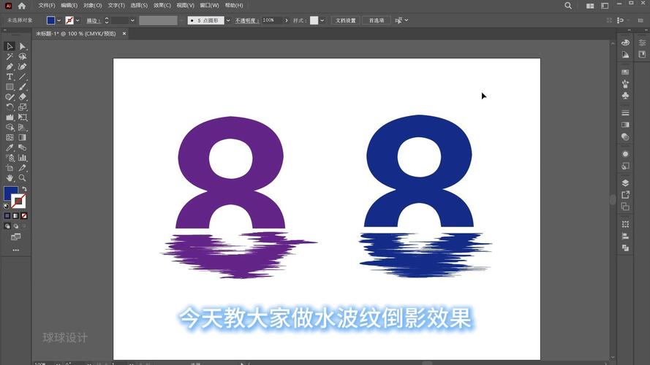The height and width of the screenshot is (365, 650).
Task: Open the control bar stroke color dropdown
Action: click(x=78, y=20)
